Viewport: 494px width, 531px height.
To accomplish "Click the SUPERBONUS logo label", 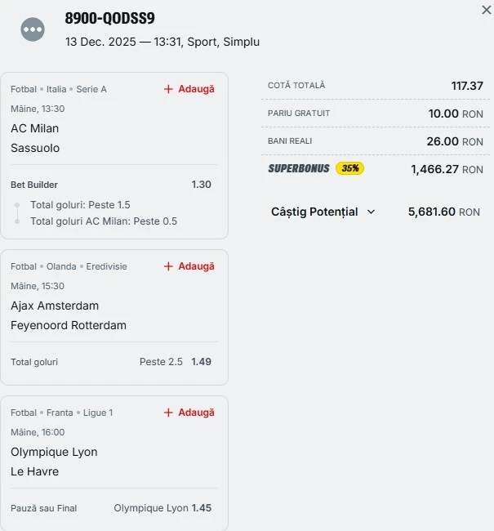I will click(x=299, y=168).
